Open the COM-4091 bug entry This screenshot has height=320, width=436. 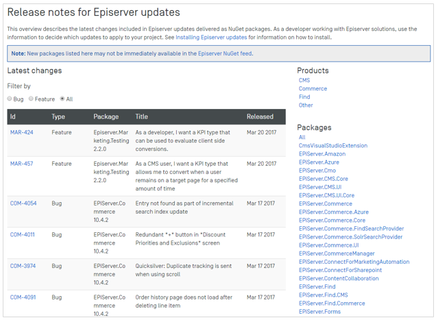[x=24, y=297]
